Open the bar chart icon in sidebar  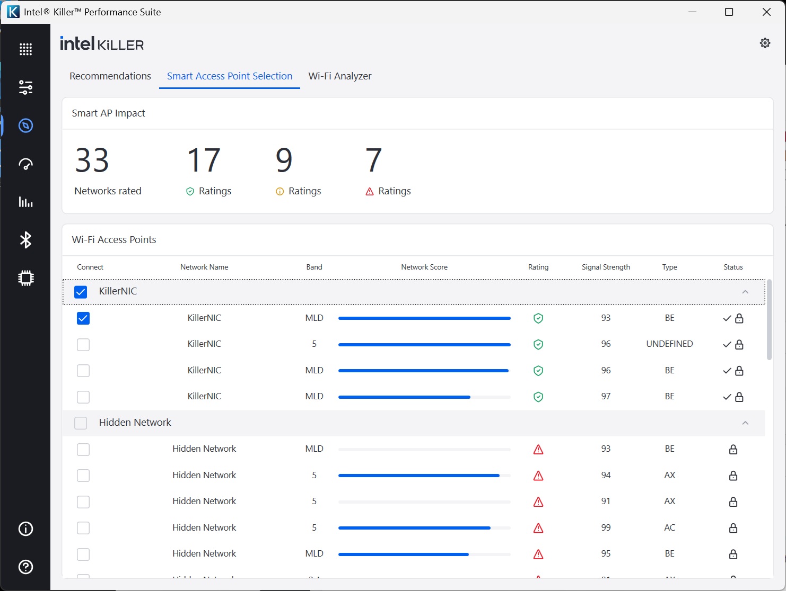(x=25, y=202)
